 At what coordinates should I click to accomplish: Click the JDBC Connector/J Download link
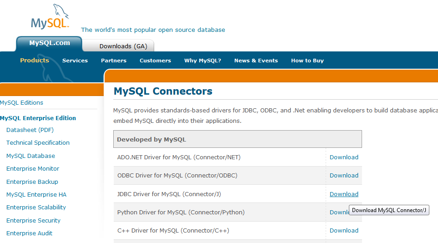344,194
